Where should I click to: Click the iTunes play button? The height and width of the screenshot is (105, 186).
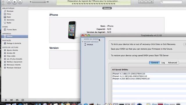pyautogui.click(x=15, y=2)
